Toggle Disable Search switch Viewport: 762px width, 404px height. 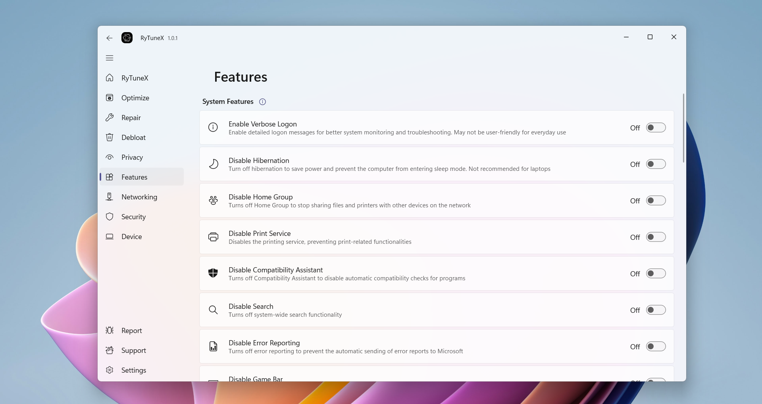pos(656,310)
